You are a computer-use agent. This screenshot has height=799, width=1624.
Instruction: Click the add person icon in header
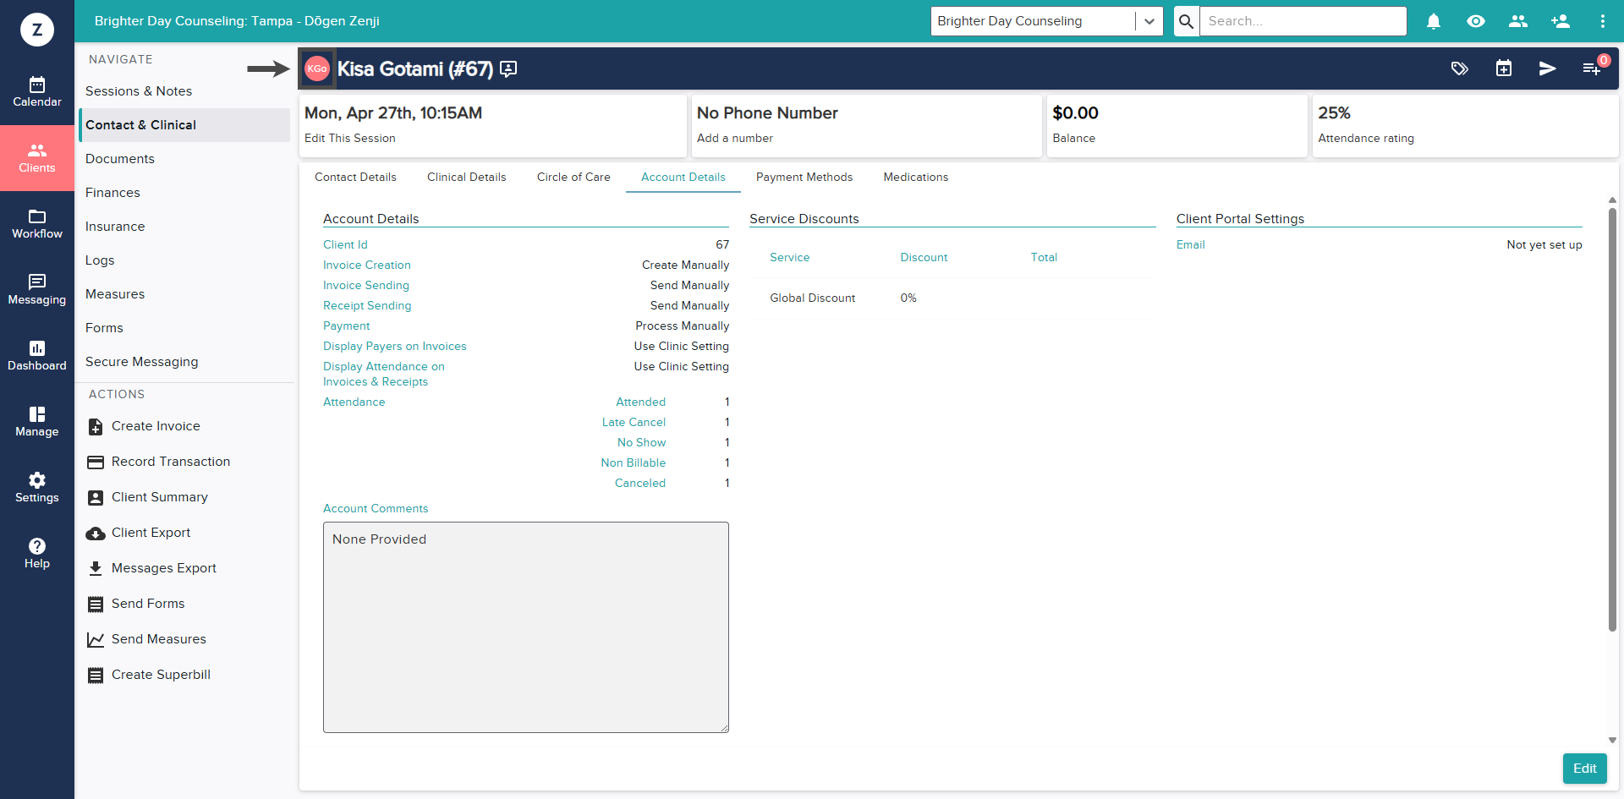point(1561,21)
